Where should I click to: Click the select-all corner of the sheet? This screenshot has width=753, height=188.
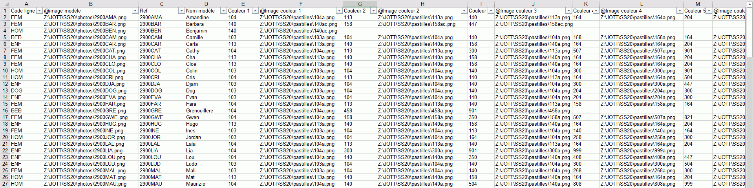pyautogui.click(x=5, y=4)
